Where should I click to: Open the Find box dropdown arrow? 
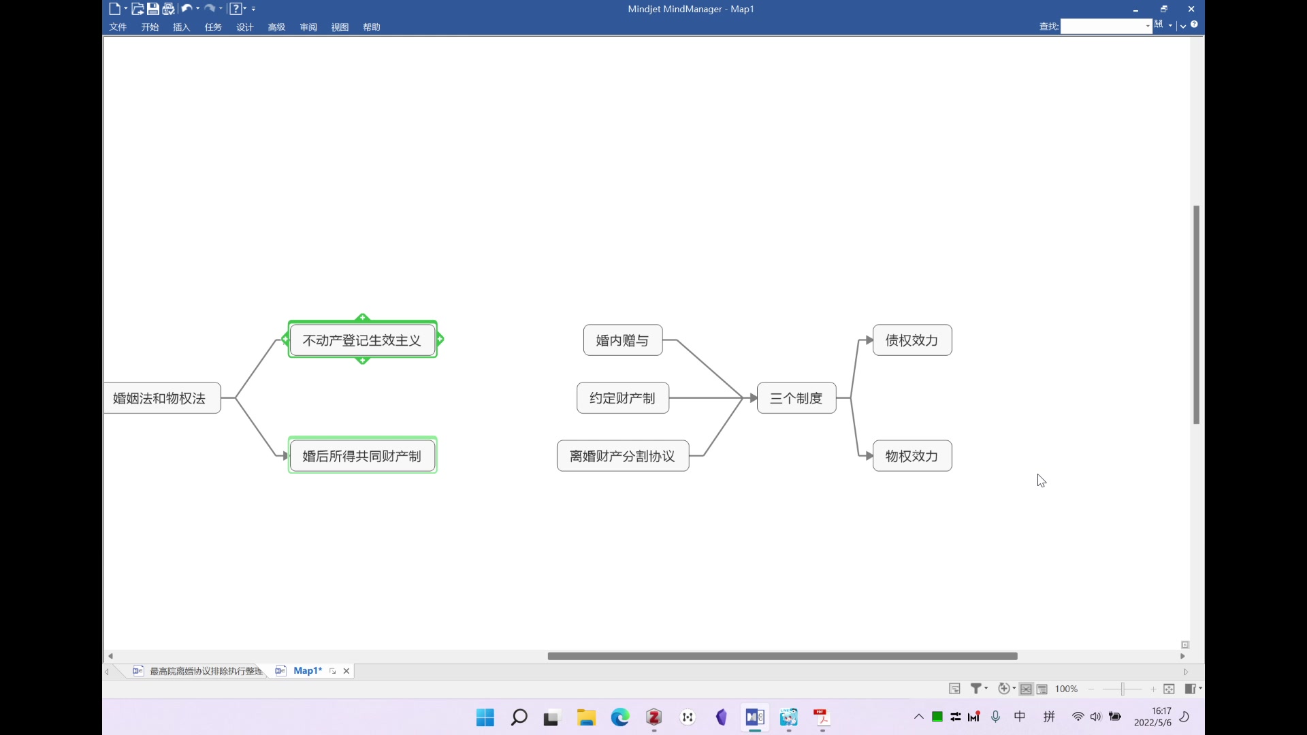click(1148, 26)
